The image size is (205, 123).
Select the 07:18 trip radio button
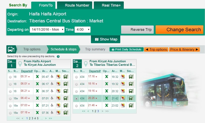(10, 113)
